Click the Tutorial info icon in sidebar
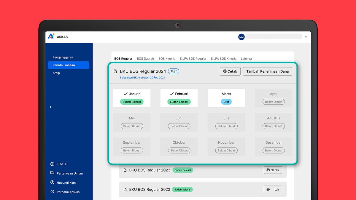 pos(53,164)
